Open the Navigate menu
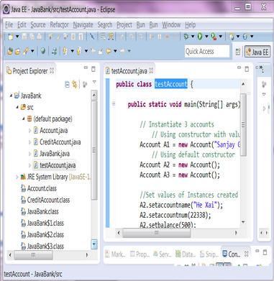Viewport: 274px width, 281px height. pyautogui.click(x=83, y=24)
